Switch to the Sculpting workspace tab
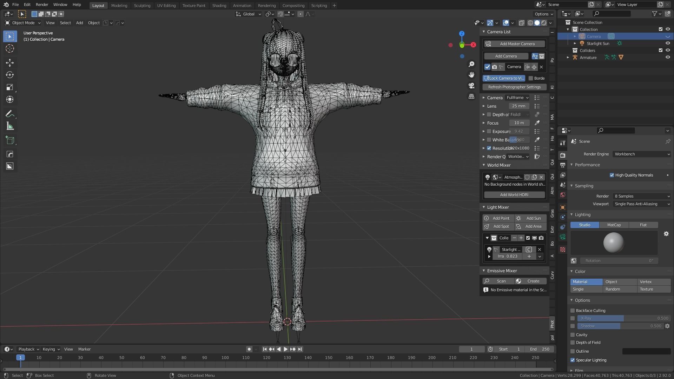 pyautogui.click(x=142, y=5)
